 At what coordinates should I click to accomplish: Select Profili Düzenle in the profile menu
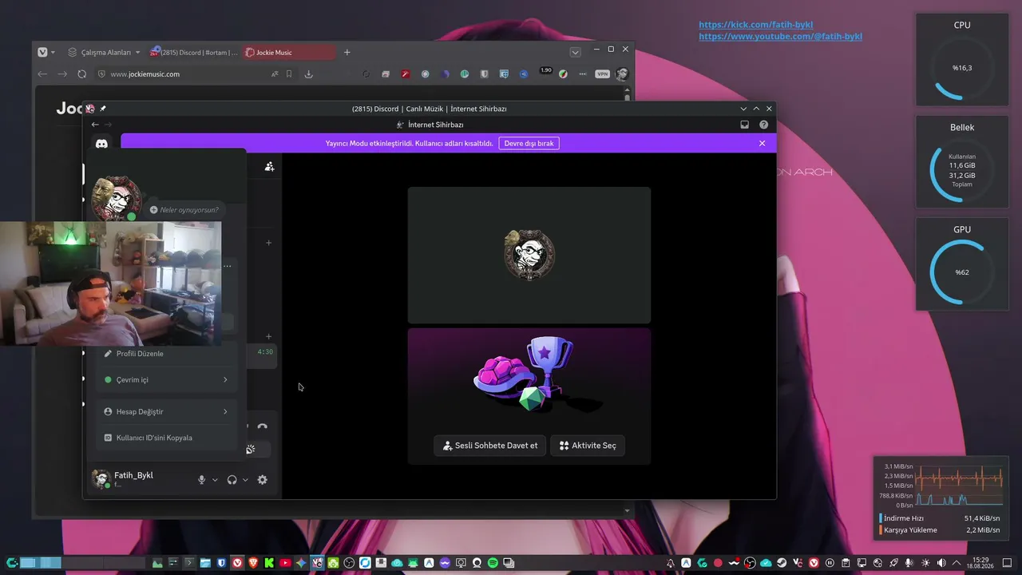click(167, 354)
